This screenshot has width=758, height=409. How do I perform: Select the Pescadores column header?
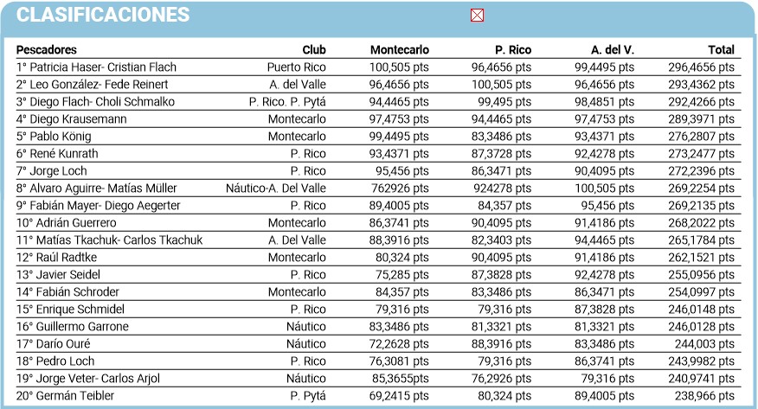click(x=47, y=50)
